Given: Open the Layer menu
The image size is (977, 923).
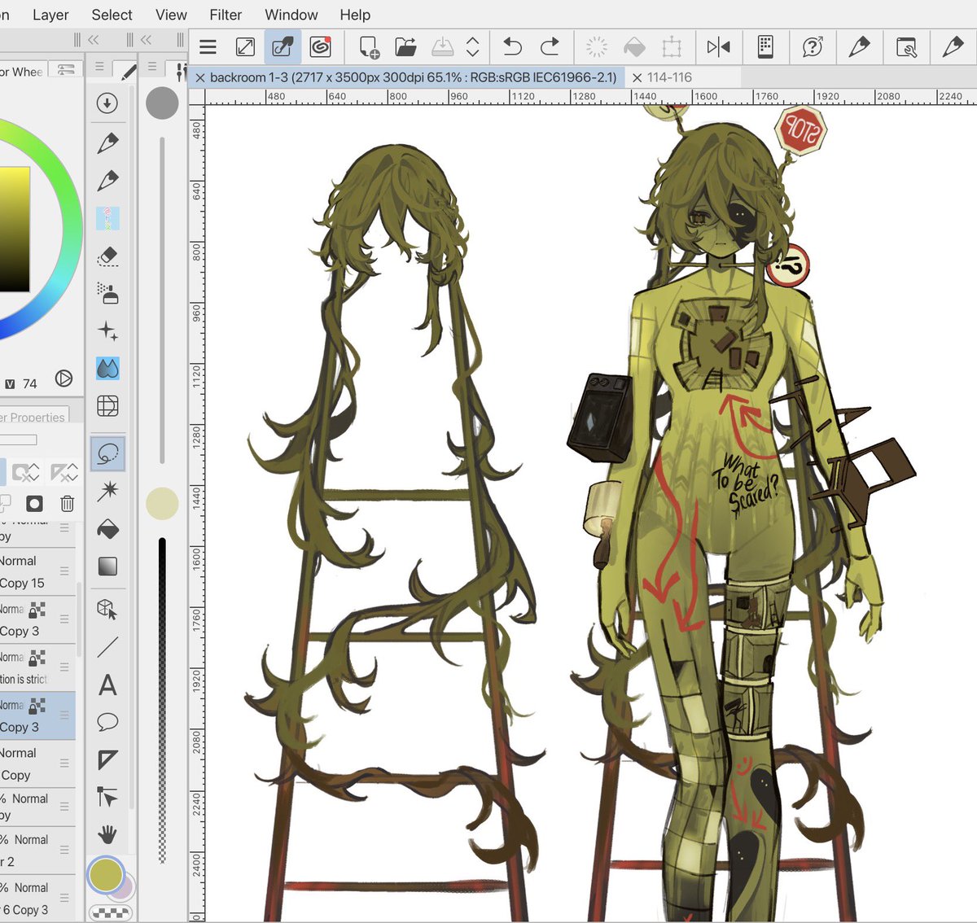Looking at the screenshot, I should click(x=50, y=15).
